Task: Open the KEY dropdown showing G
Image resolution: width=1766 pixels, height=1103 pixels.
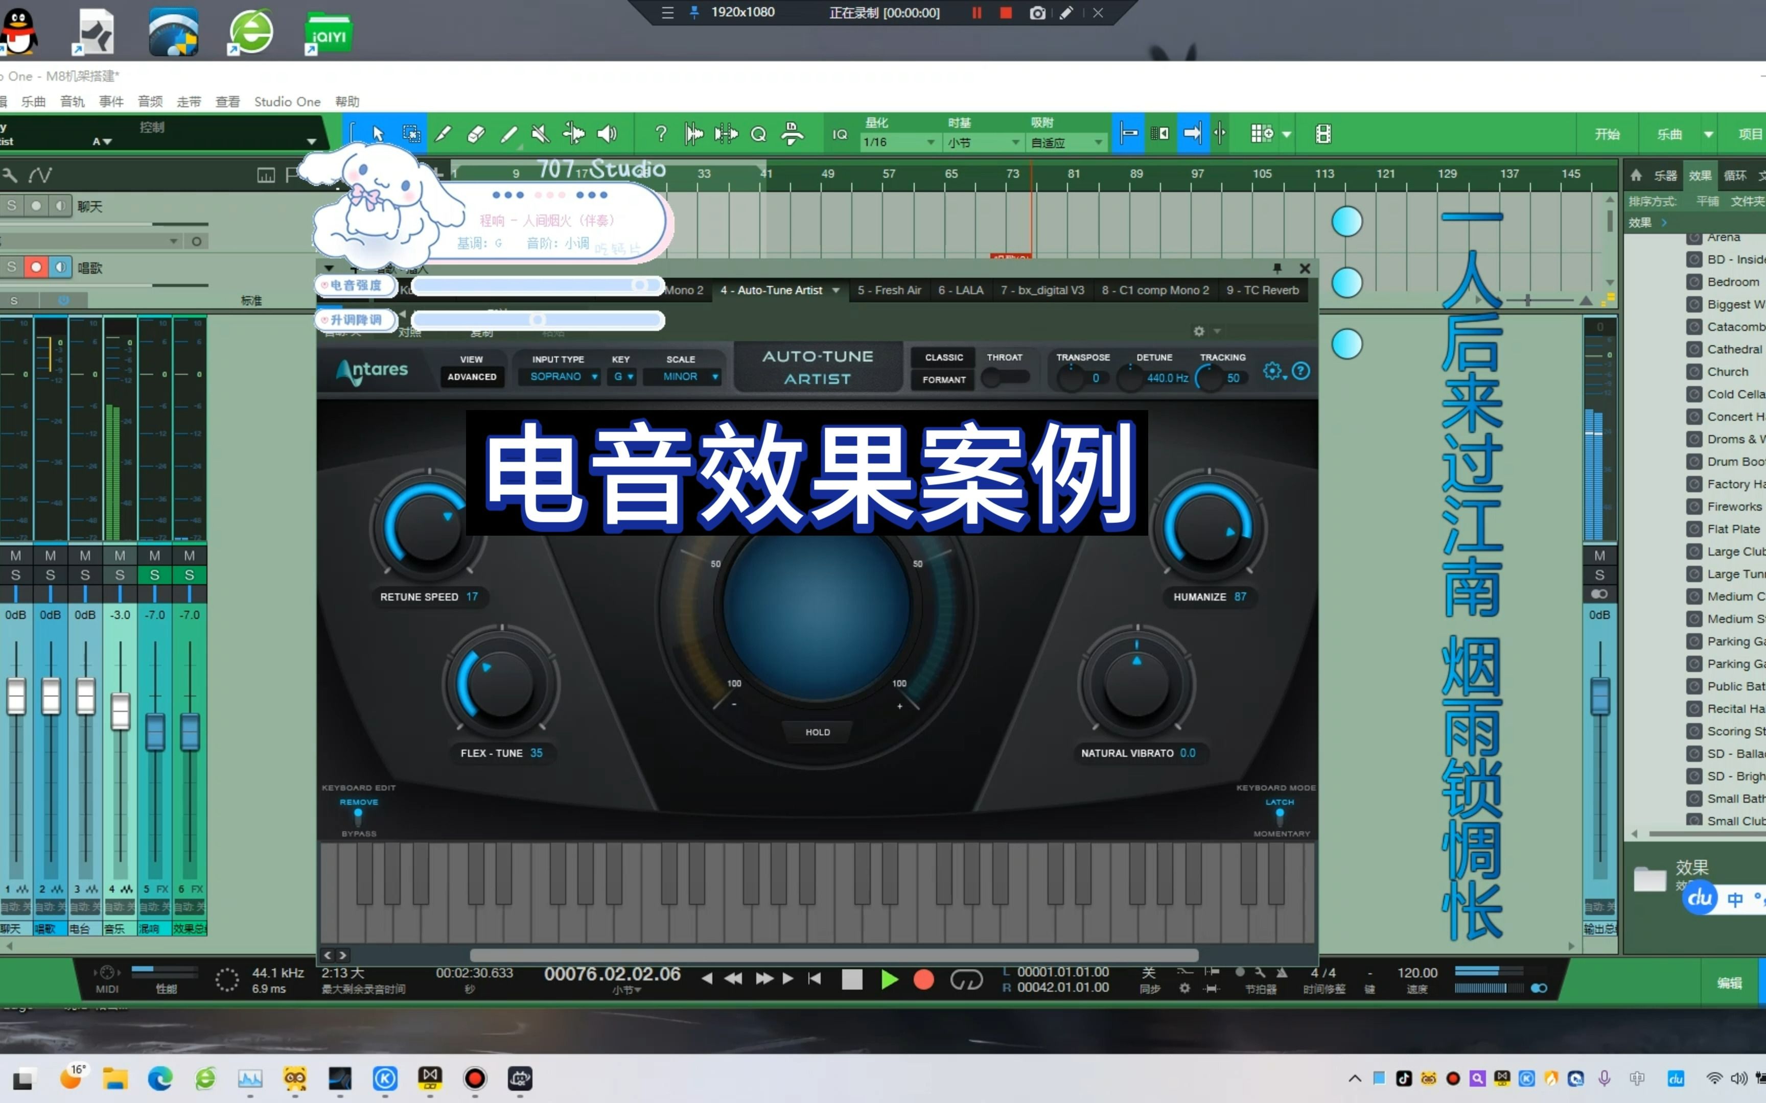Action: coord(622,376)
